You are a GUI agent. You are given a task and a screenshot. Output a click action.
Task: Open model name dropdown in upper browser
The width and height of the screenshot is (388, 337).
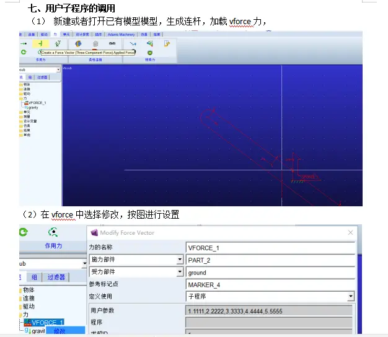(x=58, y=70)
